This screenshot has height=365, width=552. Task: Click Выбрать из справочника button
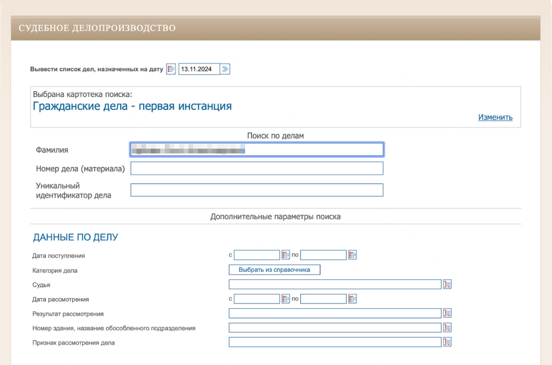coord(275,270)
